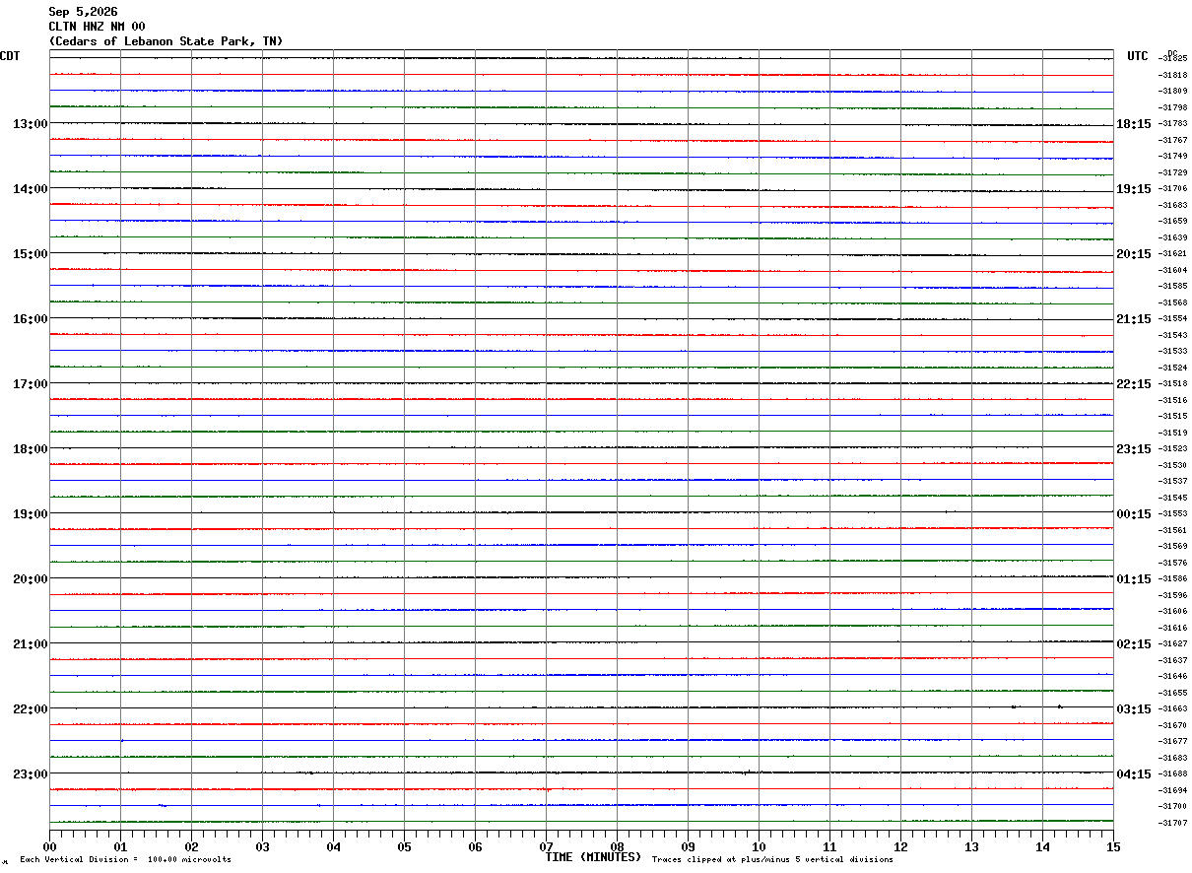This screenshot has width=1192, height=873.
Task: Click the 04:15 UTC time label
Action: (x=1133, y=774)
